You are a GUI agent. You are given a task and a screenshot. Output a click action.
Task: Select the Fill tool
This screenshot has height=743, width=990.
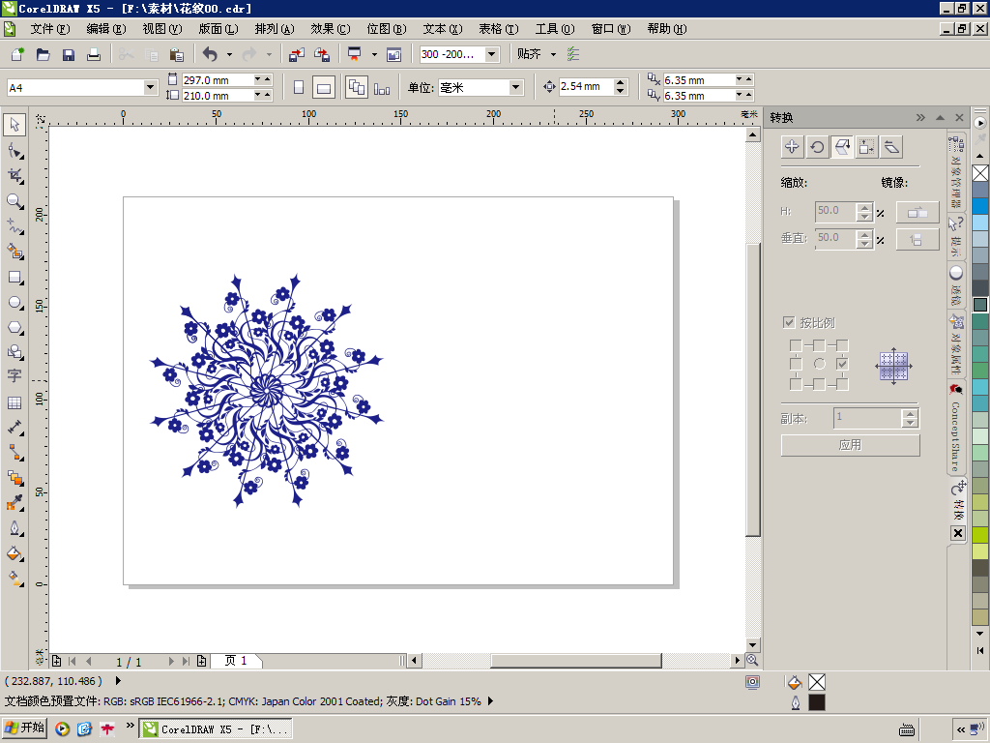pyautogui.click(x=15, y=554)
